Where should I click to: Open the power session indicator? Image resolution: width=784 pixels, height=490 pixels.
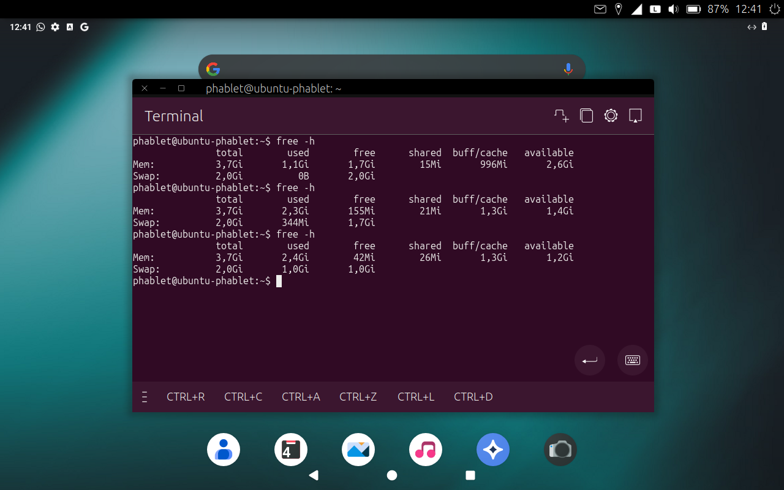pos(774,9)
